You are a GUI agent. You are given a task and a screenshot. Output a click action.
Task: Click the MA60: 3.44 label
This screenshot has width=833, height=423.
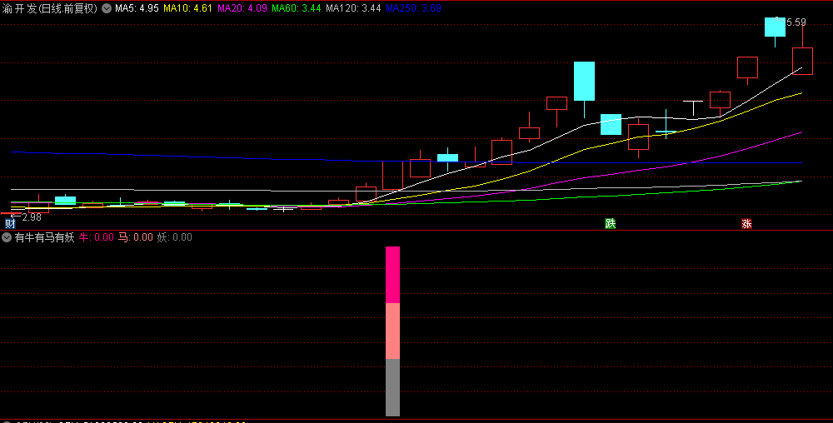[297, 8]
